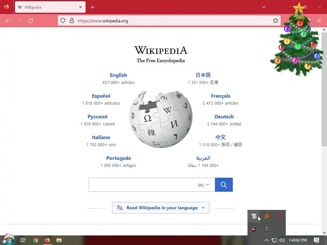Click the blue search magnifier button

click(224, 185)
